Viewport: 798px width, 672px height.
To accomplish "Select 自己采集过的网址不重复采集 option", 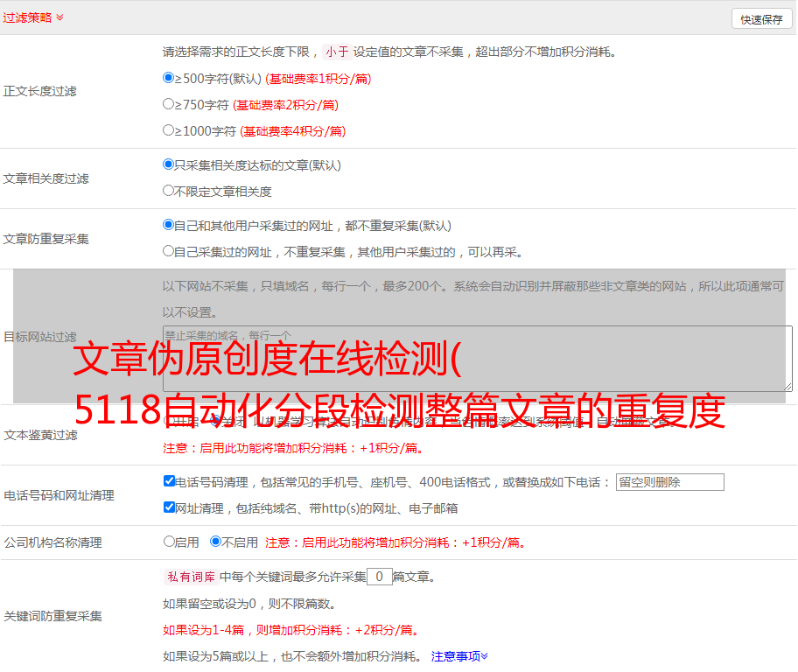I will coord(168,251).
